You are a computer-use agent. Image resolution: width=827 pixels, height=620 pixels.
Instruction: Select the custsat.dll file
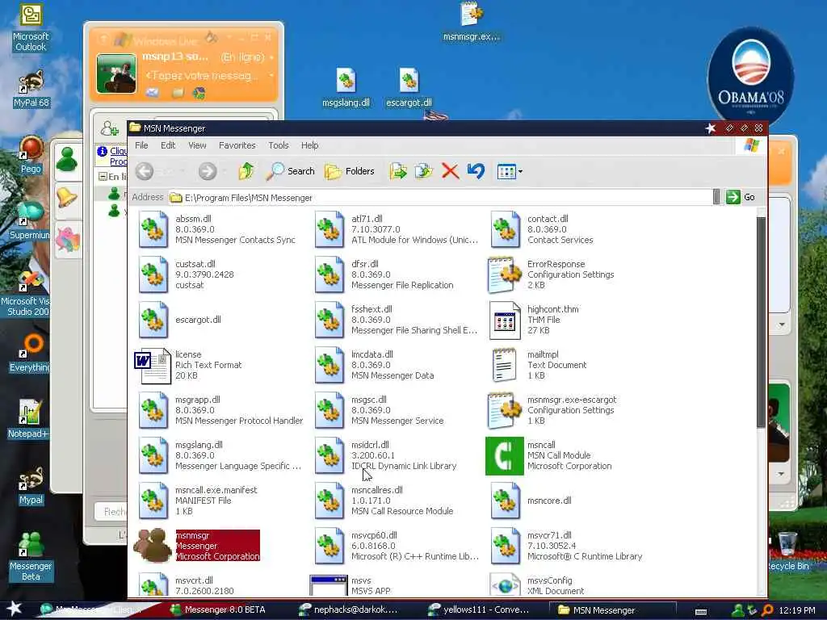click(187, 274)
